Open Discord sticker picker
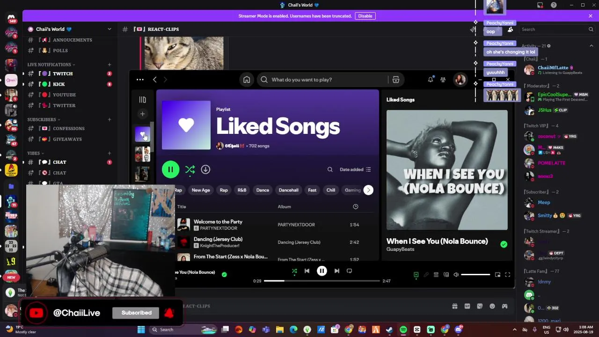The width and height of the screenshot is (599, 337). (x=480, y=306)
